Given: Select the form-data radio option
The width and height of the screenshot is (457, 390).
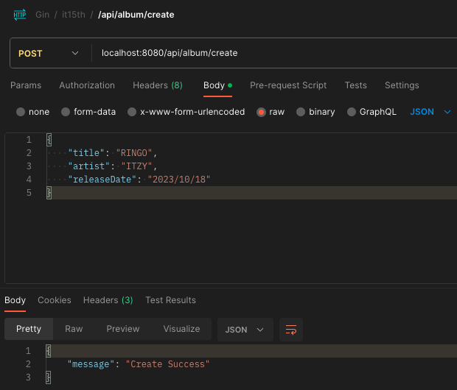Looking at the screenshot, I should click(66, 112).
